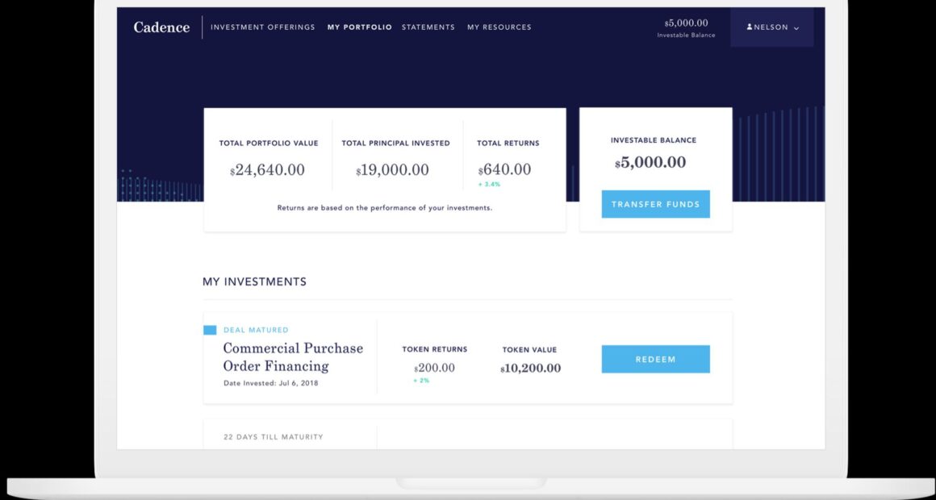Open My Resources in the navigation bar
This screenshot has width=936, height=500.
499,27
